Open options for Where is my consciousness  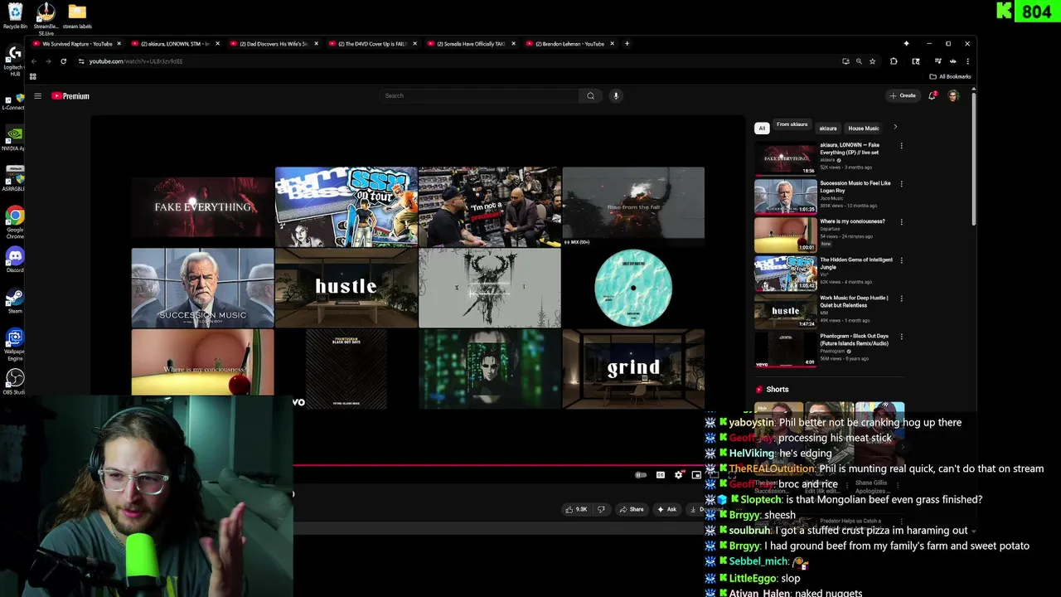(x=901, y=222)
